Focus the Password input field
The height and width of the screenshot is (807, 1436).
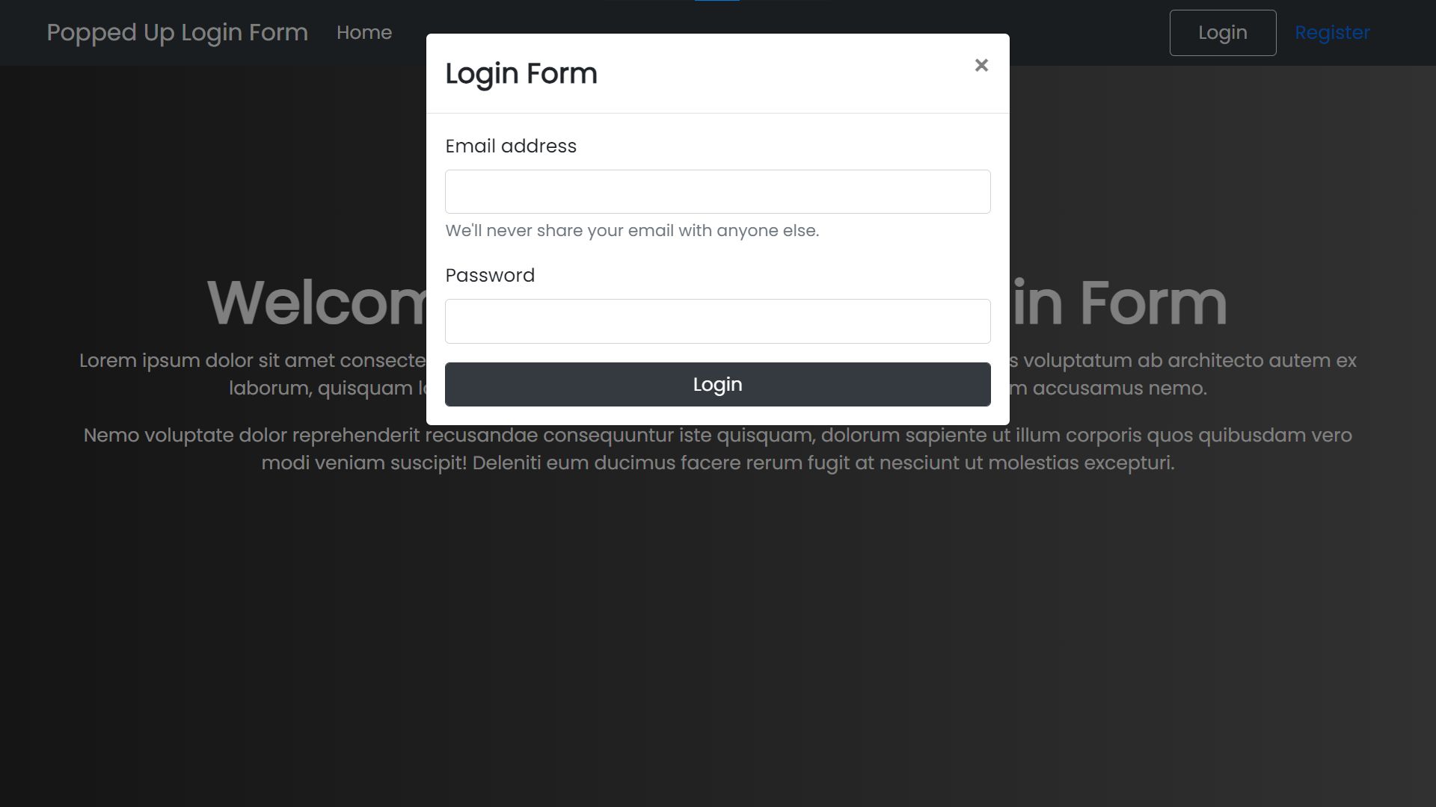[x=718, y=321]
